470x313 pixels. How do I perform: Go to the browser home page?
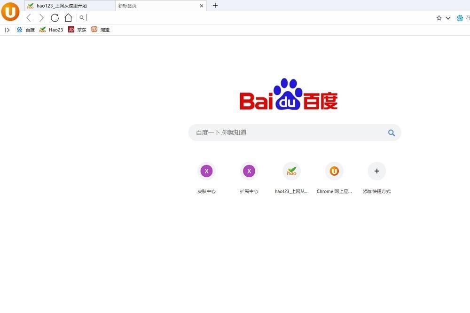click(x=68, y=18)
